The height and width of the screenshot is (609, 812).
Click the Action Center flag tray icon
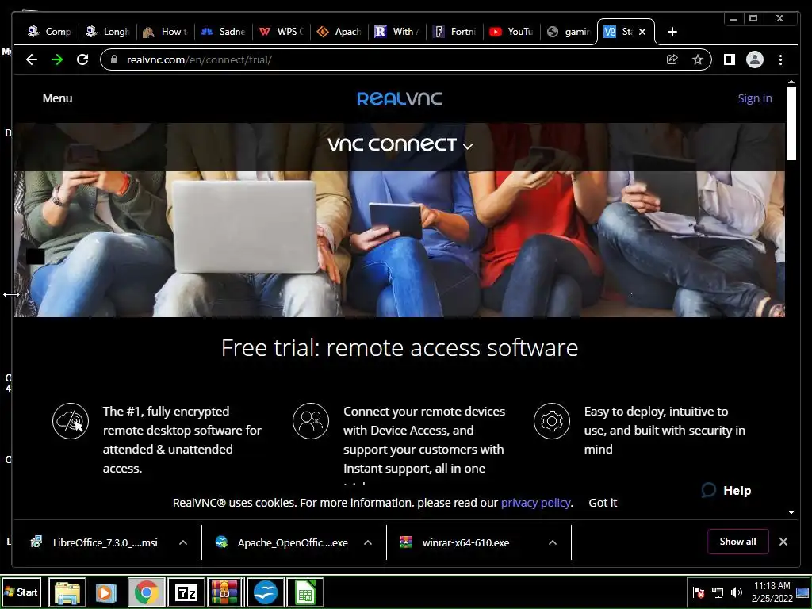point(699,592)
